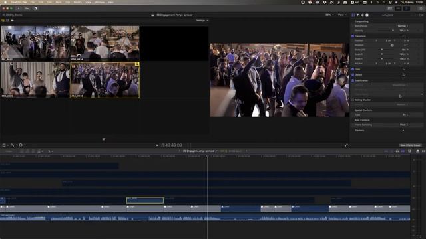
Task: Open clip appearance options in timeline
Action: pos(409,151)
